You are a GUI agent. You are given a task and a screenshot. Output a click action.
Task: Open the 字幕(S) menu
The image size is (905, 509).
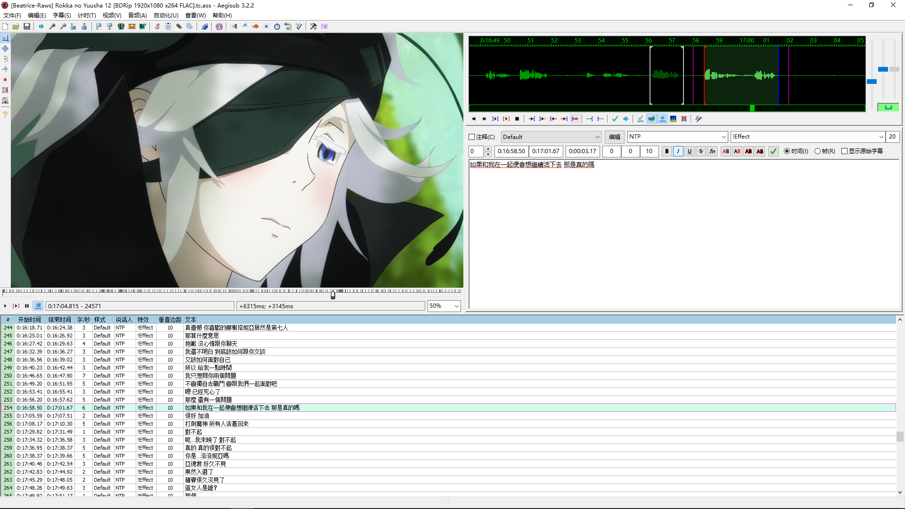tap(62, 15)
